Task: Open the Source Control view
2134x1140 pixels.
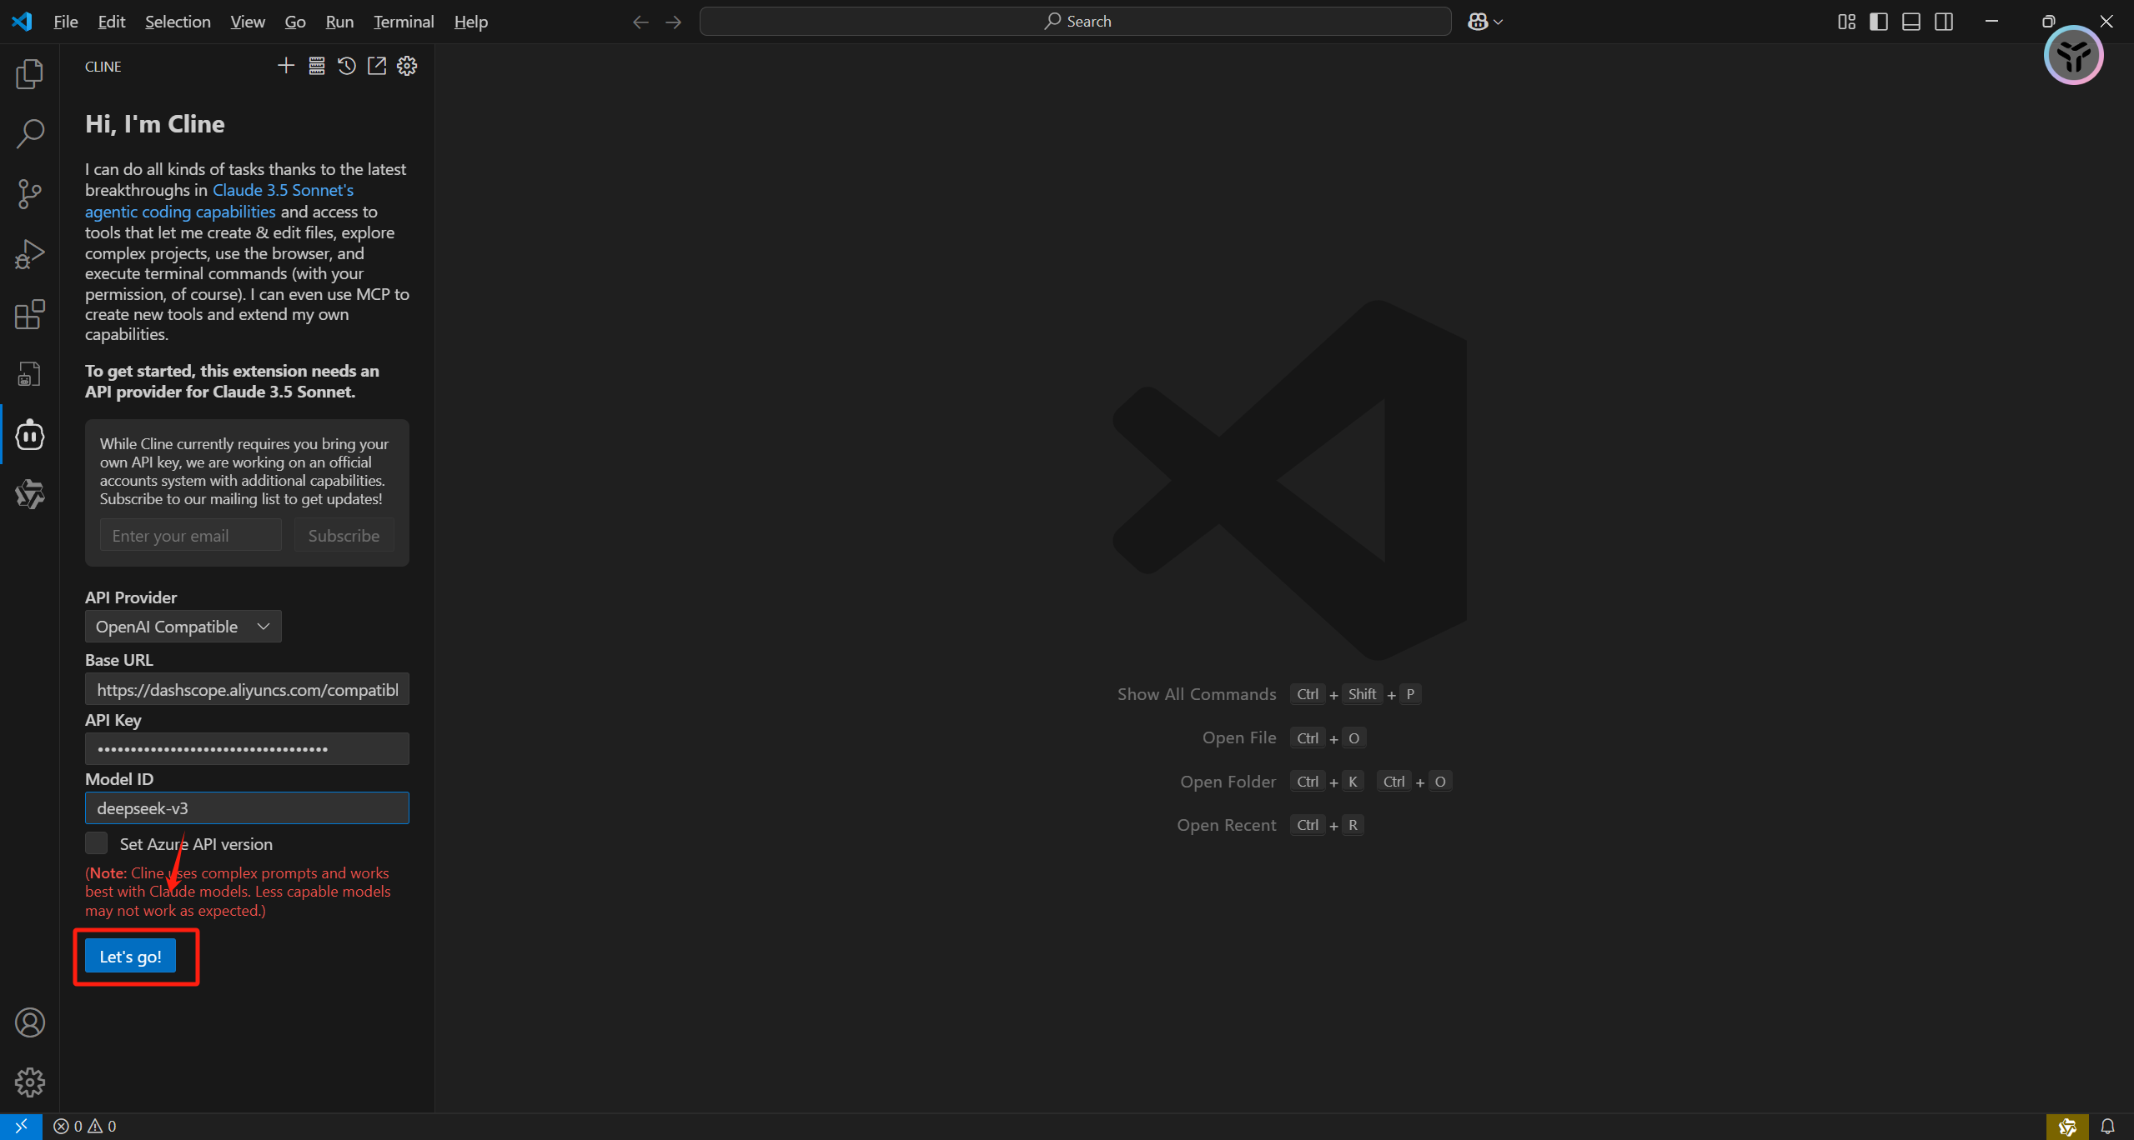Action: click(29, 193)
